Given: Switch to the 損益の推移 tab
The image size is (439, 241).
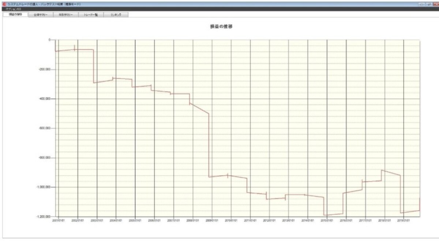Looking at the screenshot, I should [x=15, y=15].
